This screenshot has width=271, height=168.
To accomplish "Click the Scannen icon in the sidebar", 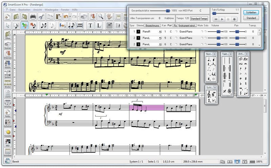I will pos(8,44).
